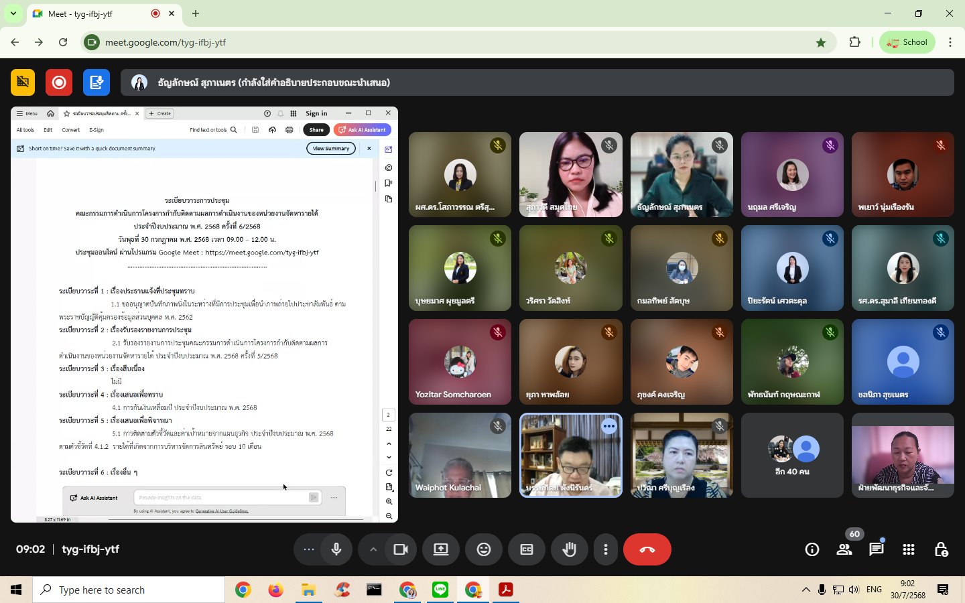The height and width of the screenshot is (603, 965).
Task: Open the activities grid icon
Action: [909, 549]
